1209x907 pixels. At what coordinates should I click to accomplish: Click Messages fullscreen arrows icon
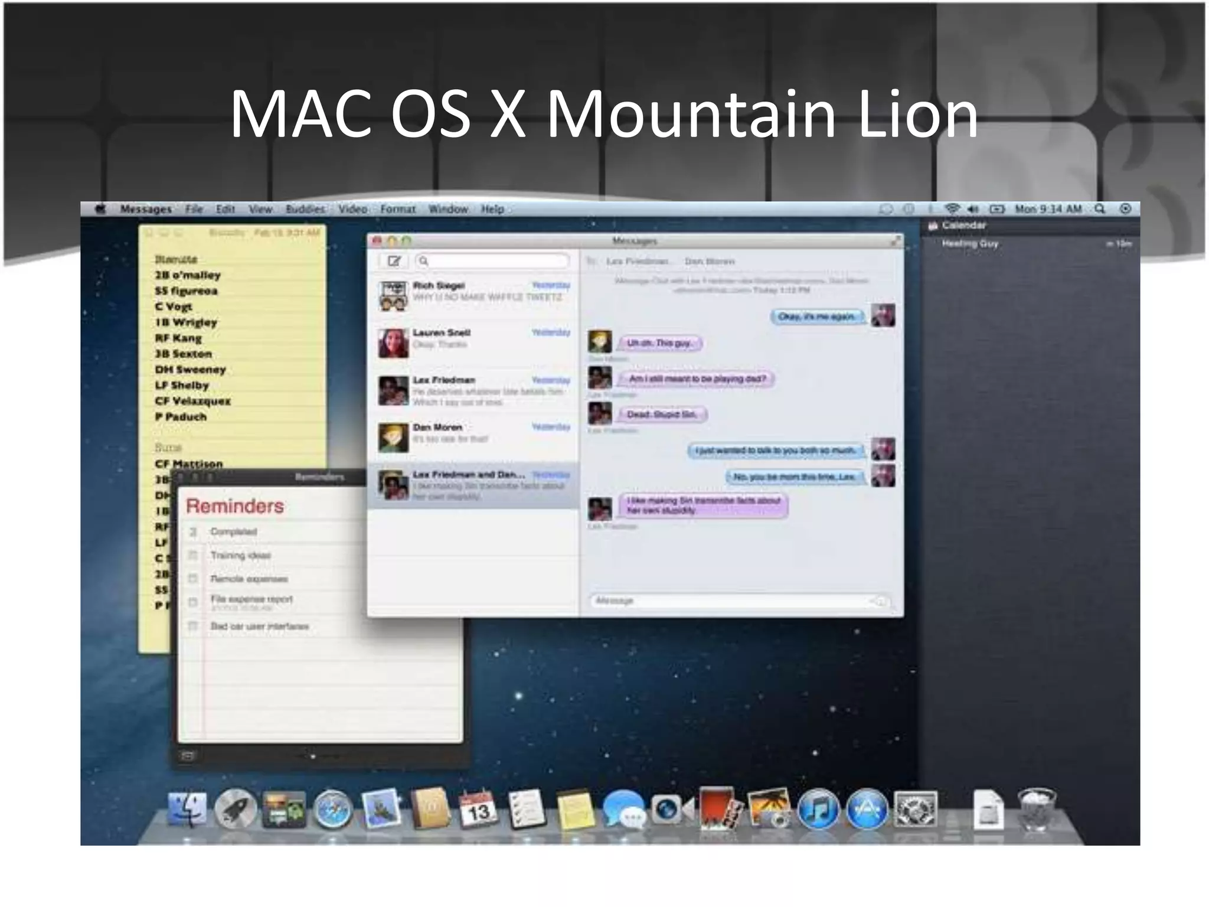coord(896,240)
